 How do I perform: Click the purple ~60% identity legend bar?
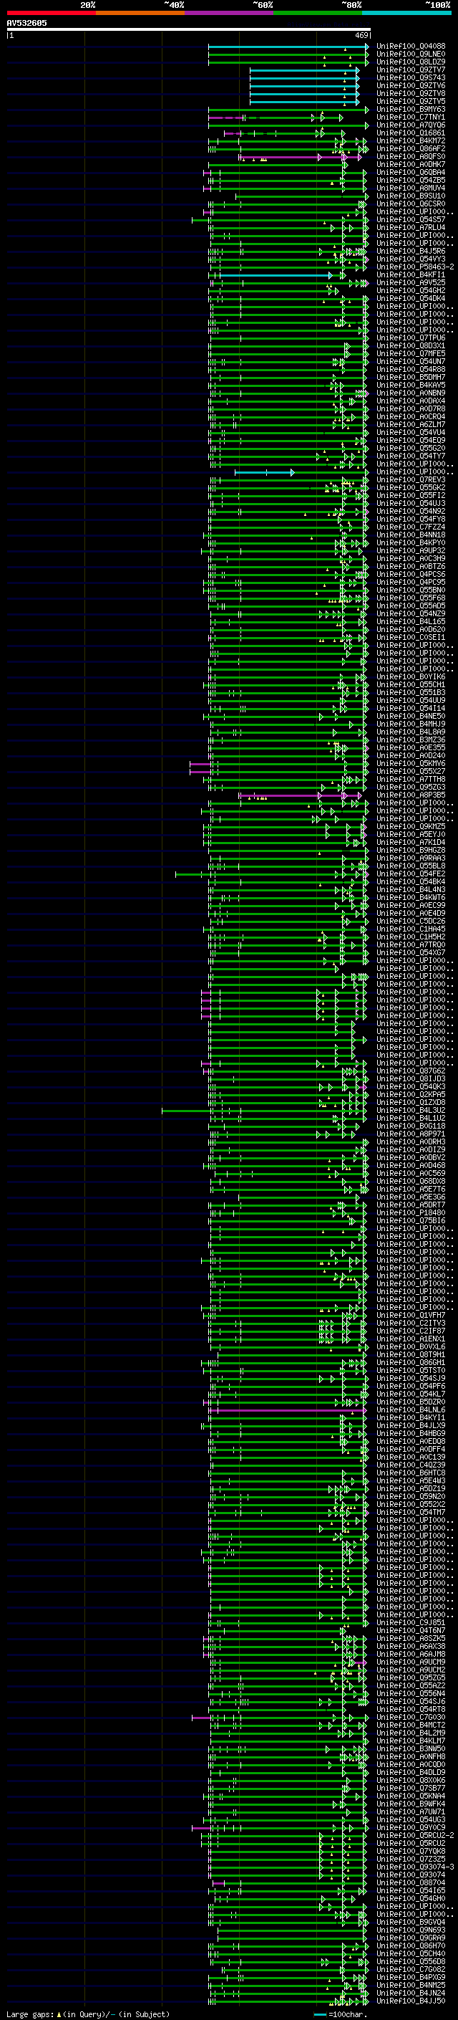(x=230, y=13)
